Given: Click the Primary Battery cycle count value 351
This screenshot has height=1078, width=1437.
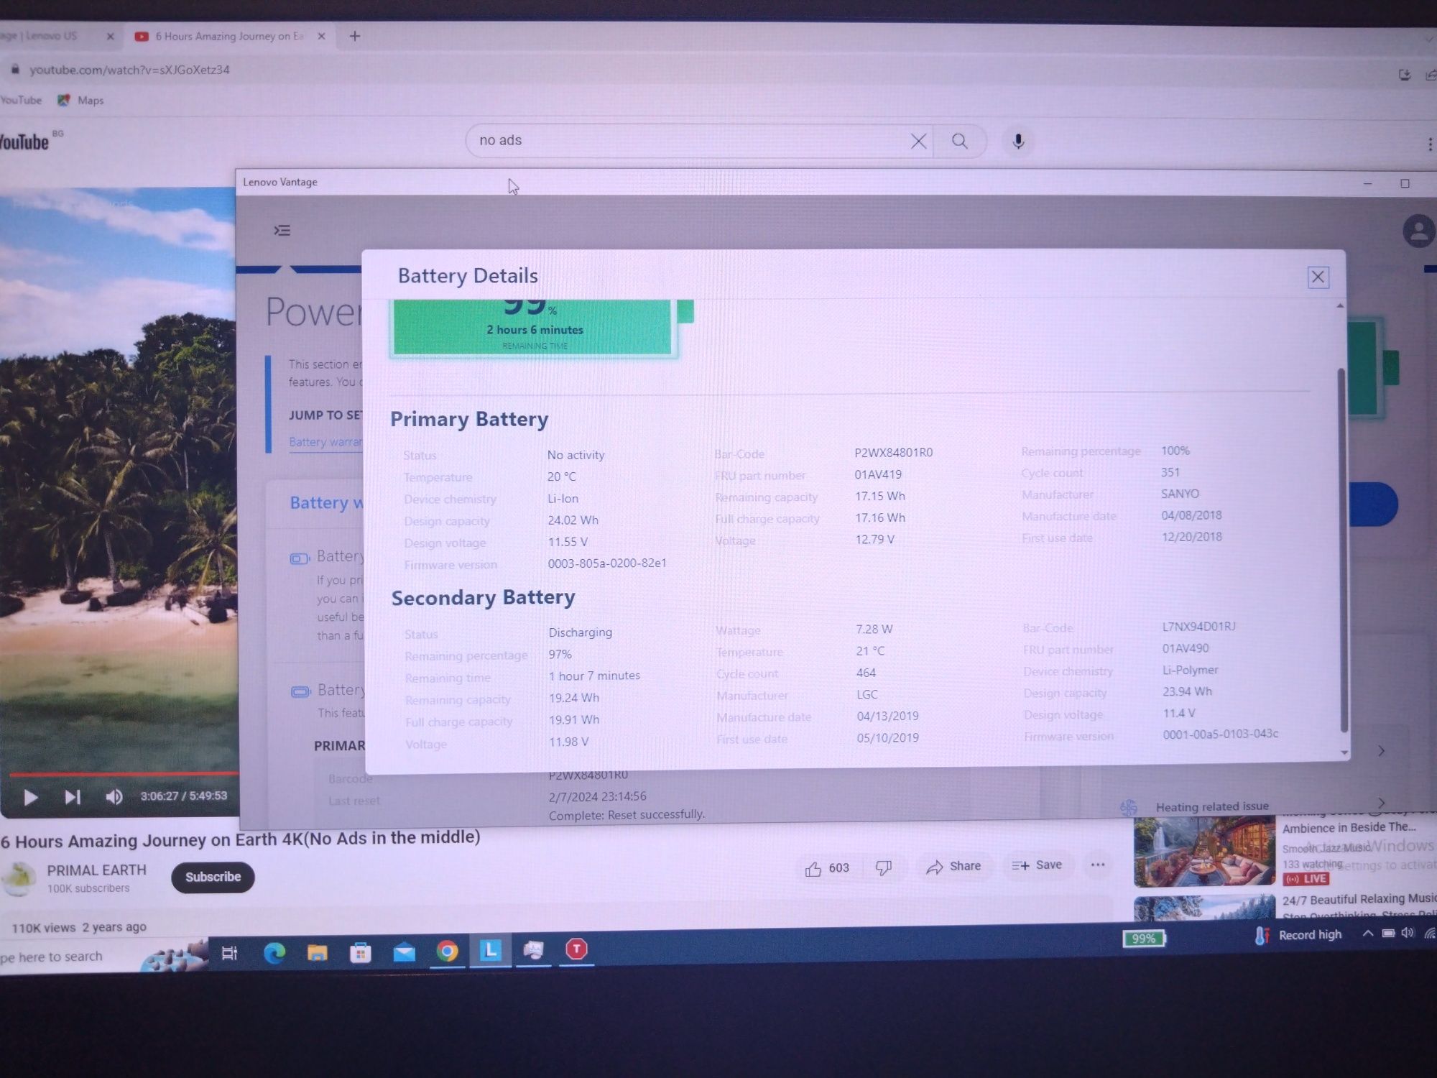Looking at the screenshot, I should pyautogui.click(x=1170, y=472).
